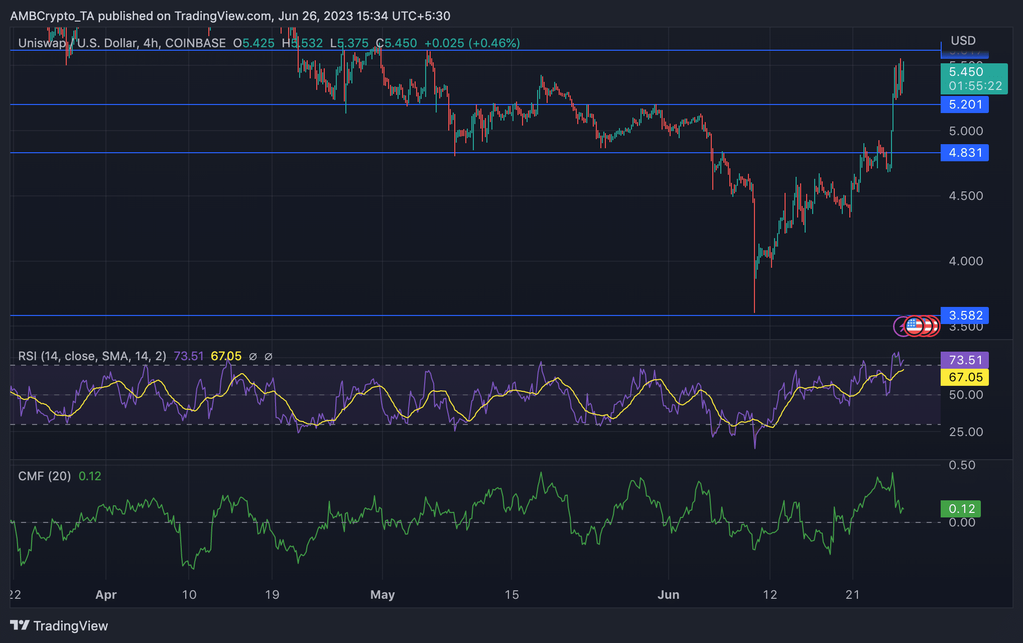Image resolution: width=1023 pixels, height=643 pixels.
Task: Click the 21 date label on time axis
Action: 853,595
